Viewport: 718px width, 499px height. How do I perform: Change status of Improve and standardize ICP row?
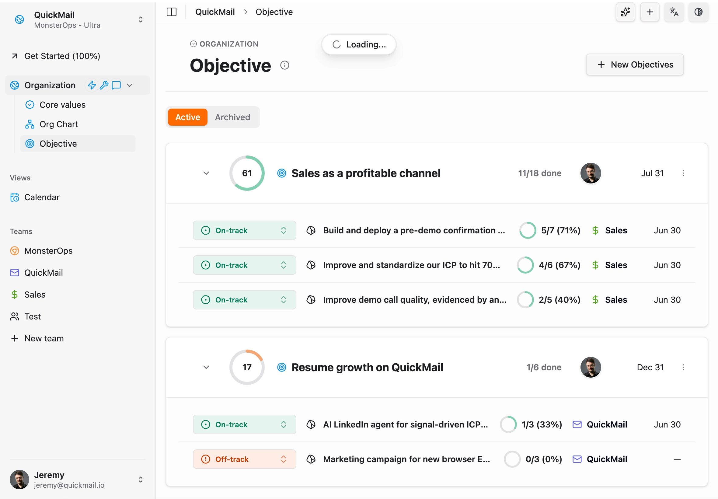click(244, 265)
